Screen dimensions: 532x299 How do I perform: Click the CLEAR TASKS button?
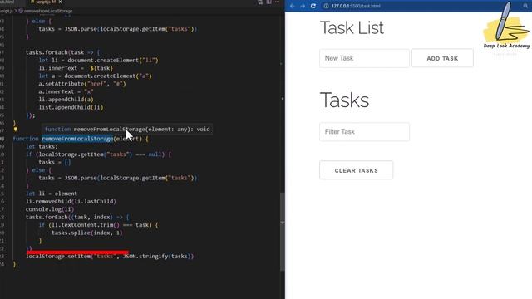click(357, 170)
